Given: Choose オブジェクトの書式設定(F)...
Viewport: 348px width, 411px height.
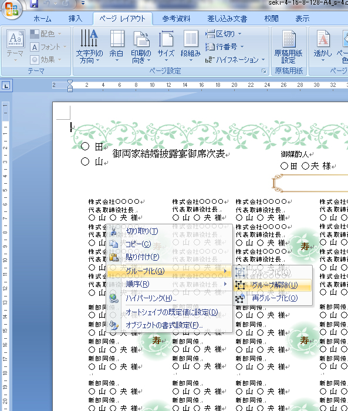Looking at the screenshot, I should click(169, 325).
